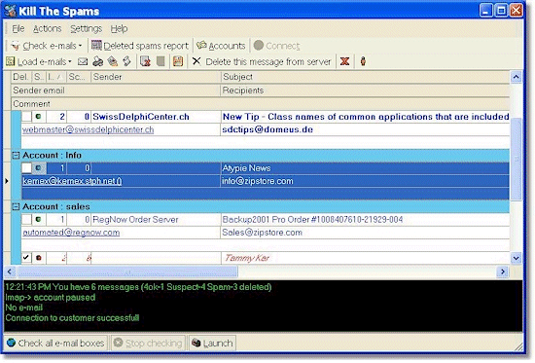
Task: Select the New Tip subject
Action: [x=366, y=117]
